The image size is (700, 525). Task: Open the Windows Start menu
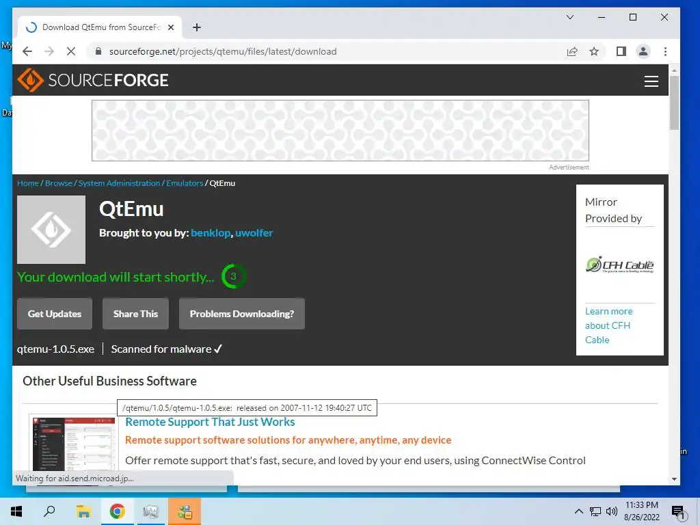point(16,511)
